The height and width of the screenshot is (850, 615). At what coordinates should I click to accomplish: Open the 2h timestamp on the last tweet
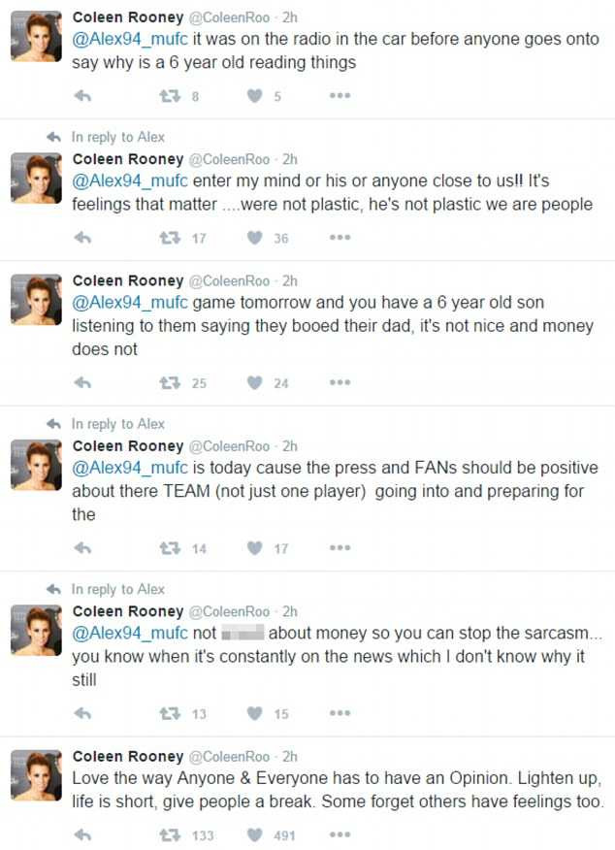click(x=289, y=756)
